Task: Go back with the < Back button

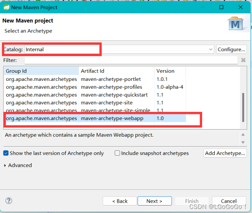Action: point(120,201)
